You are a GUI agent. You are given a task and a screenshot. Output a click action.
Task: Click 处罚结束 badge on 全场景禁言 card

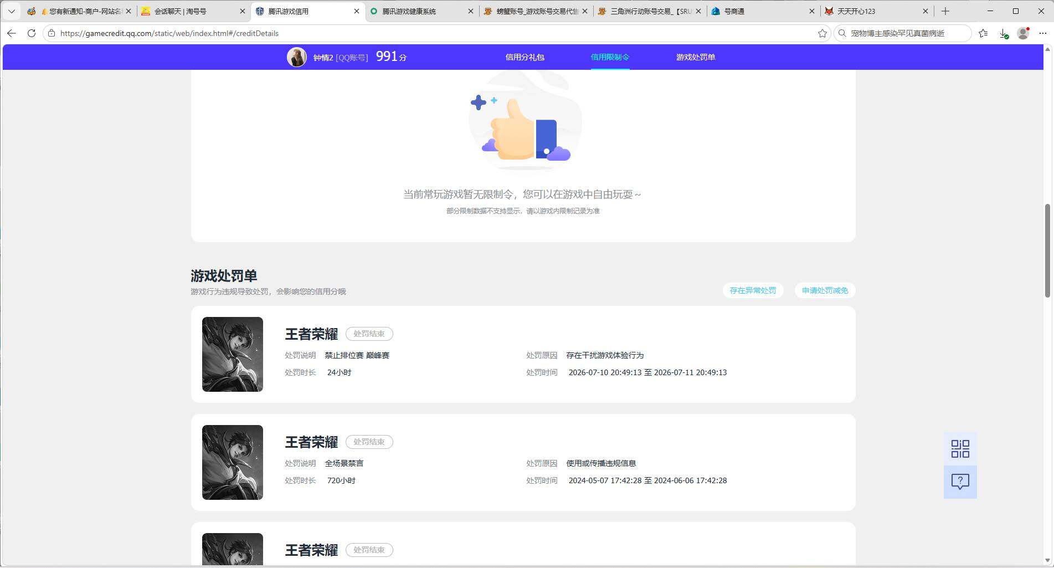(x=369, y=442)
